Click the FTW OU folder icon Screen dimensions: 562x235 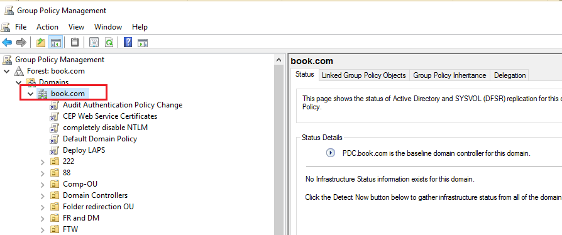(55, 229)
